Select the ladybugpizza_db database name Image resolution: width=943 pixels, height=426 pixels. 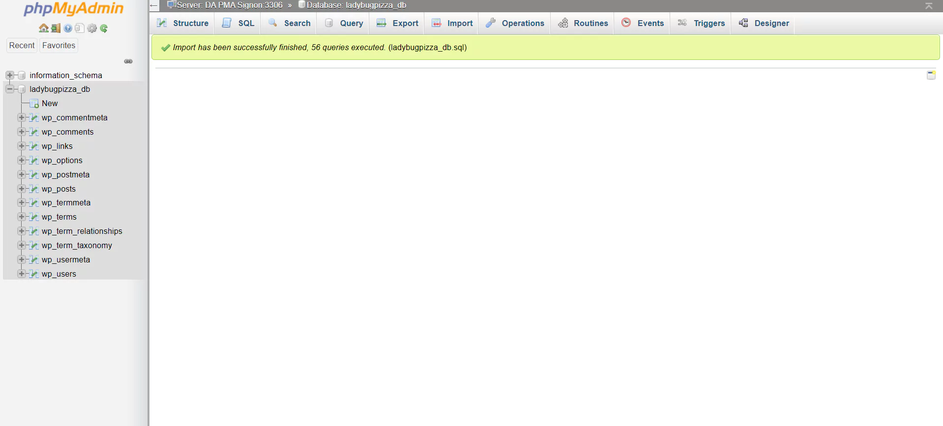[60, 89]
